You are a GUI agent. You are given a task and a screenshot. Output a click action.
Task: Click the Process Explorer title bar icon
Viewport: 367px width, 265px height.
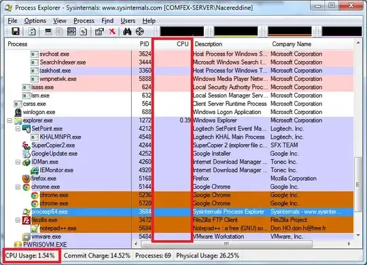tap(9, 7)
